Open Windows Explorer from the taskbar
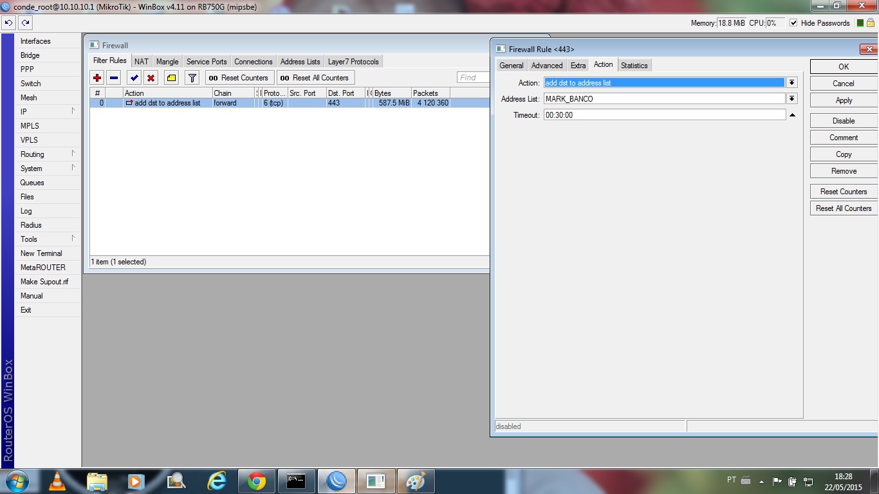The height and width of the screenshot is (494, 879). [x=97, y=481]
